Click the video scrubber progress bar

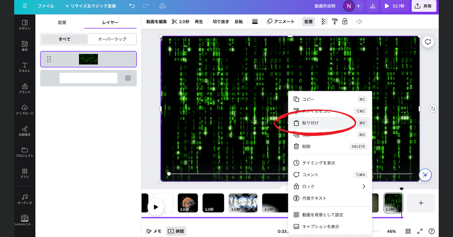point(291,174)
